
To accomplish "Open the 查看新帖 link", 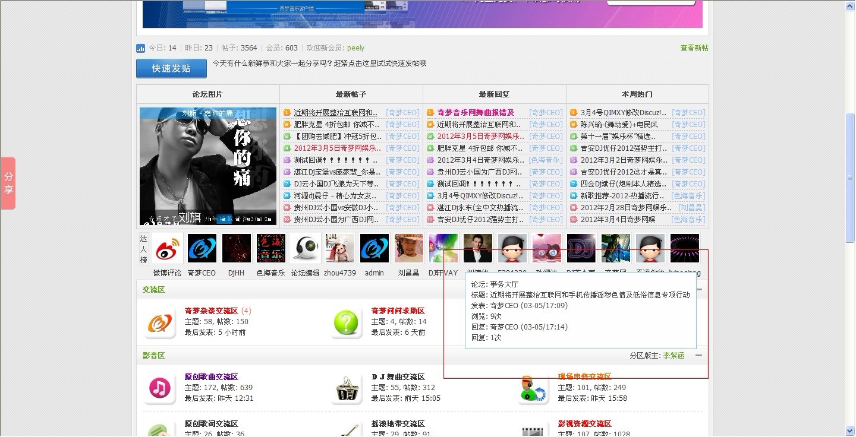I will click(694, 48).
